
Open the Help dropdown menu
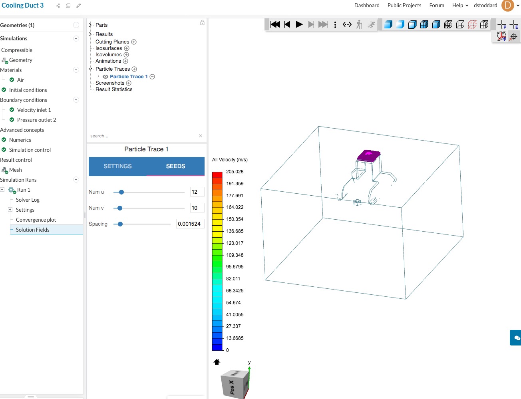click(x=458, y=5)
